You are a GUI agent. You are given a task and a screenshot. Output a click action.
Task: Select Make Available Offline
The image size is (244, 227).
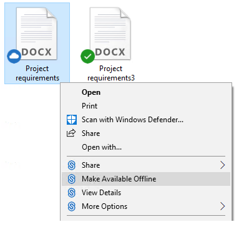[x=146, y=179]
